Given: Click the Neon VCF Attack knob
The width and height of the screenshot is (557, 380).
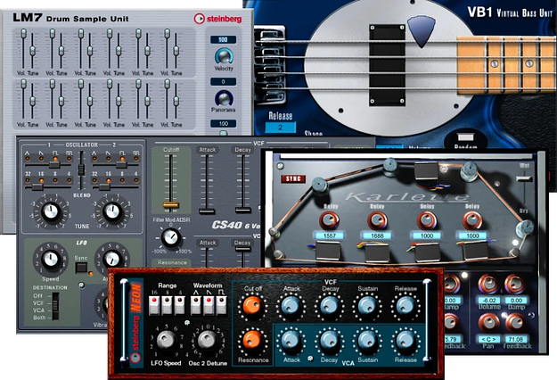Looking at the screenshot, I should tap(291, 306).
